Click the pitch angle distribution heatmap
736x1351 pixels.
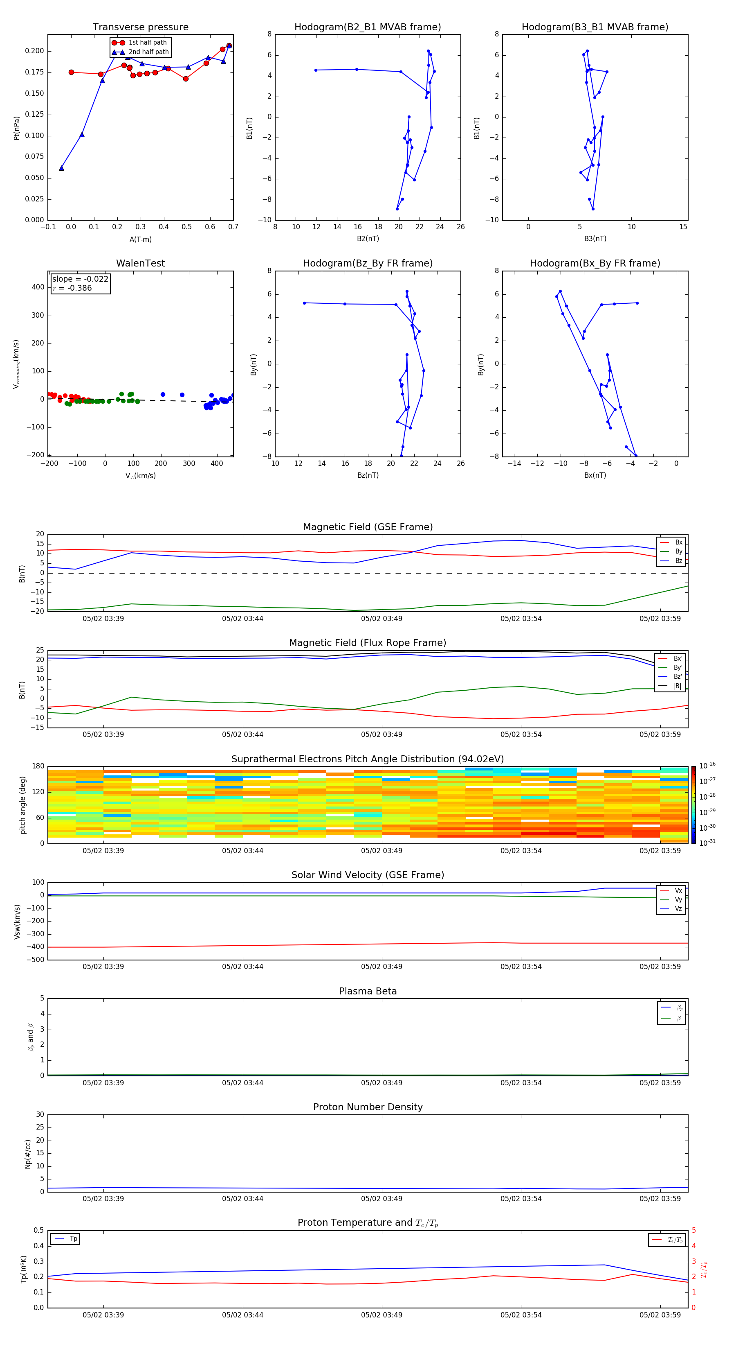coord(368,805)
